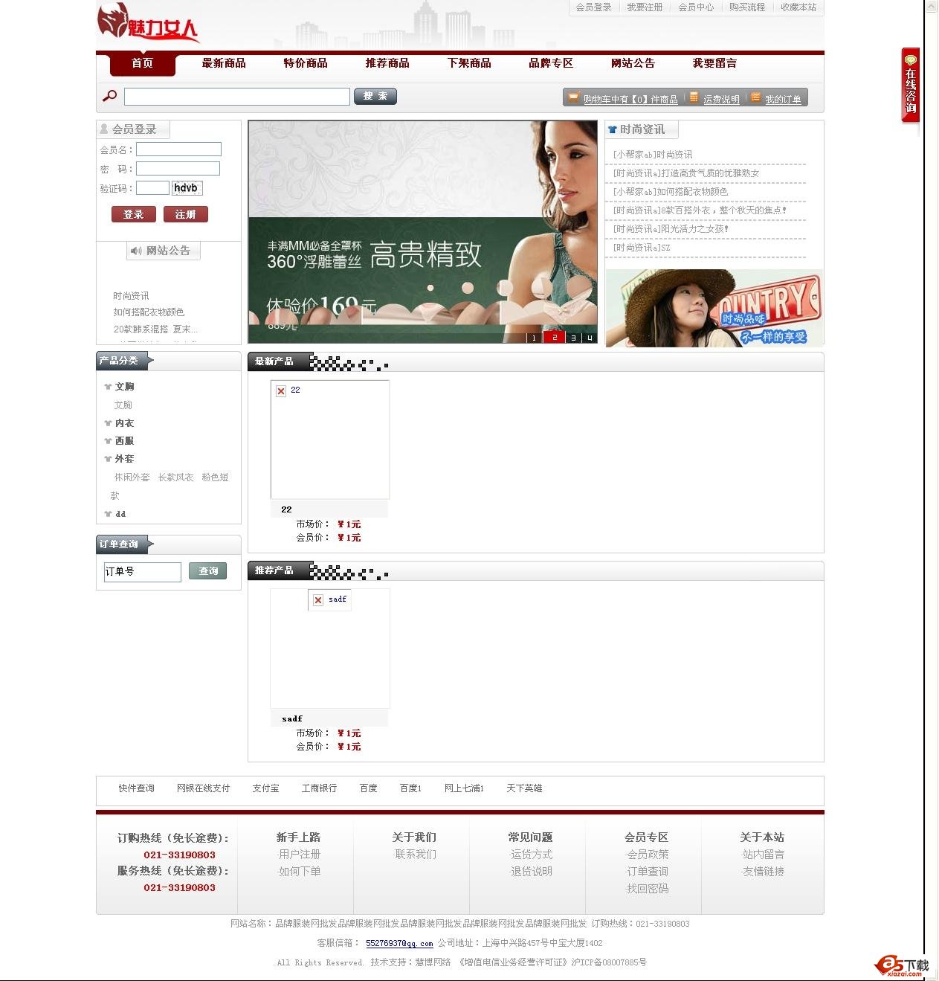
Task: Click the shipping fee 运费说明 icon
Action: (694, 97)
